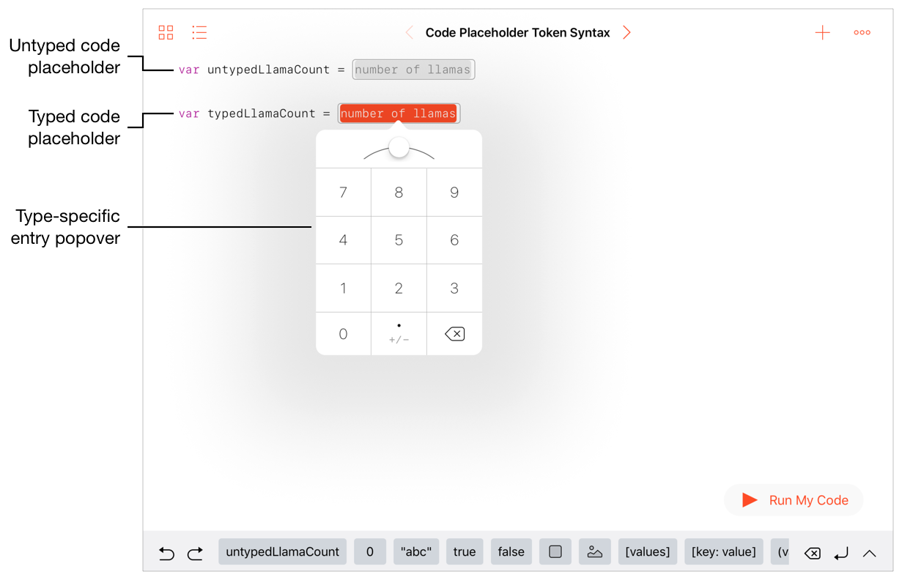Insert the "abc" string suggestion
The width and height of the screenshot is (902, 580).
pyautogui.click(x=416, y=551)
